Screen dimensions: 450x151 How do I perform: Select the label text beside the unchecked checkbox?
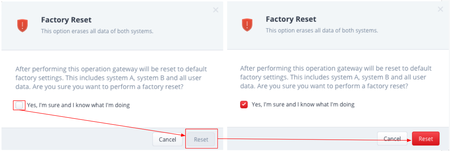pyautogui.click(x=78, y=105)
